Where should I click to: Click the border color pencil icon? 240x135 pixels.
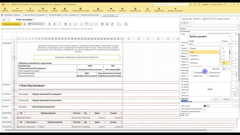pyautogui.click(x=112, y=24)
